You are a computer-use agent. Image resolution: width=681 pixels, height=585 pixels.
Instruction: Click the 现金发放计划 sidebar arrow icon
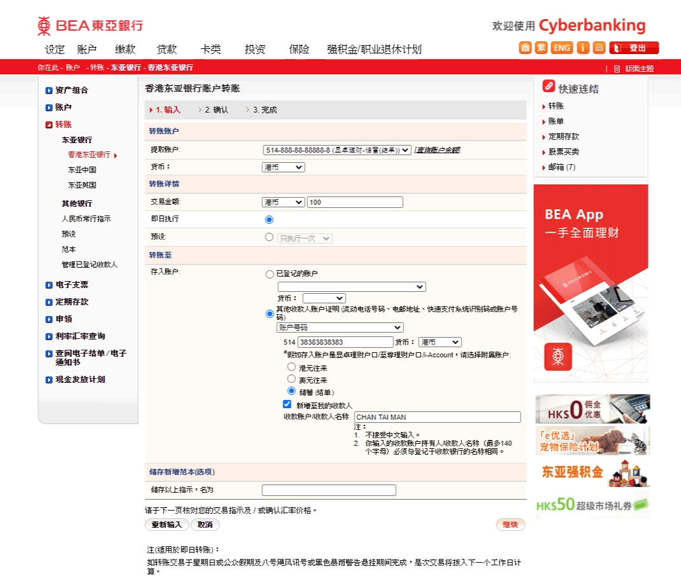point(49,380)
